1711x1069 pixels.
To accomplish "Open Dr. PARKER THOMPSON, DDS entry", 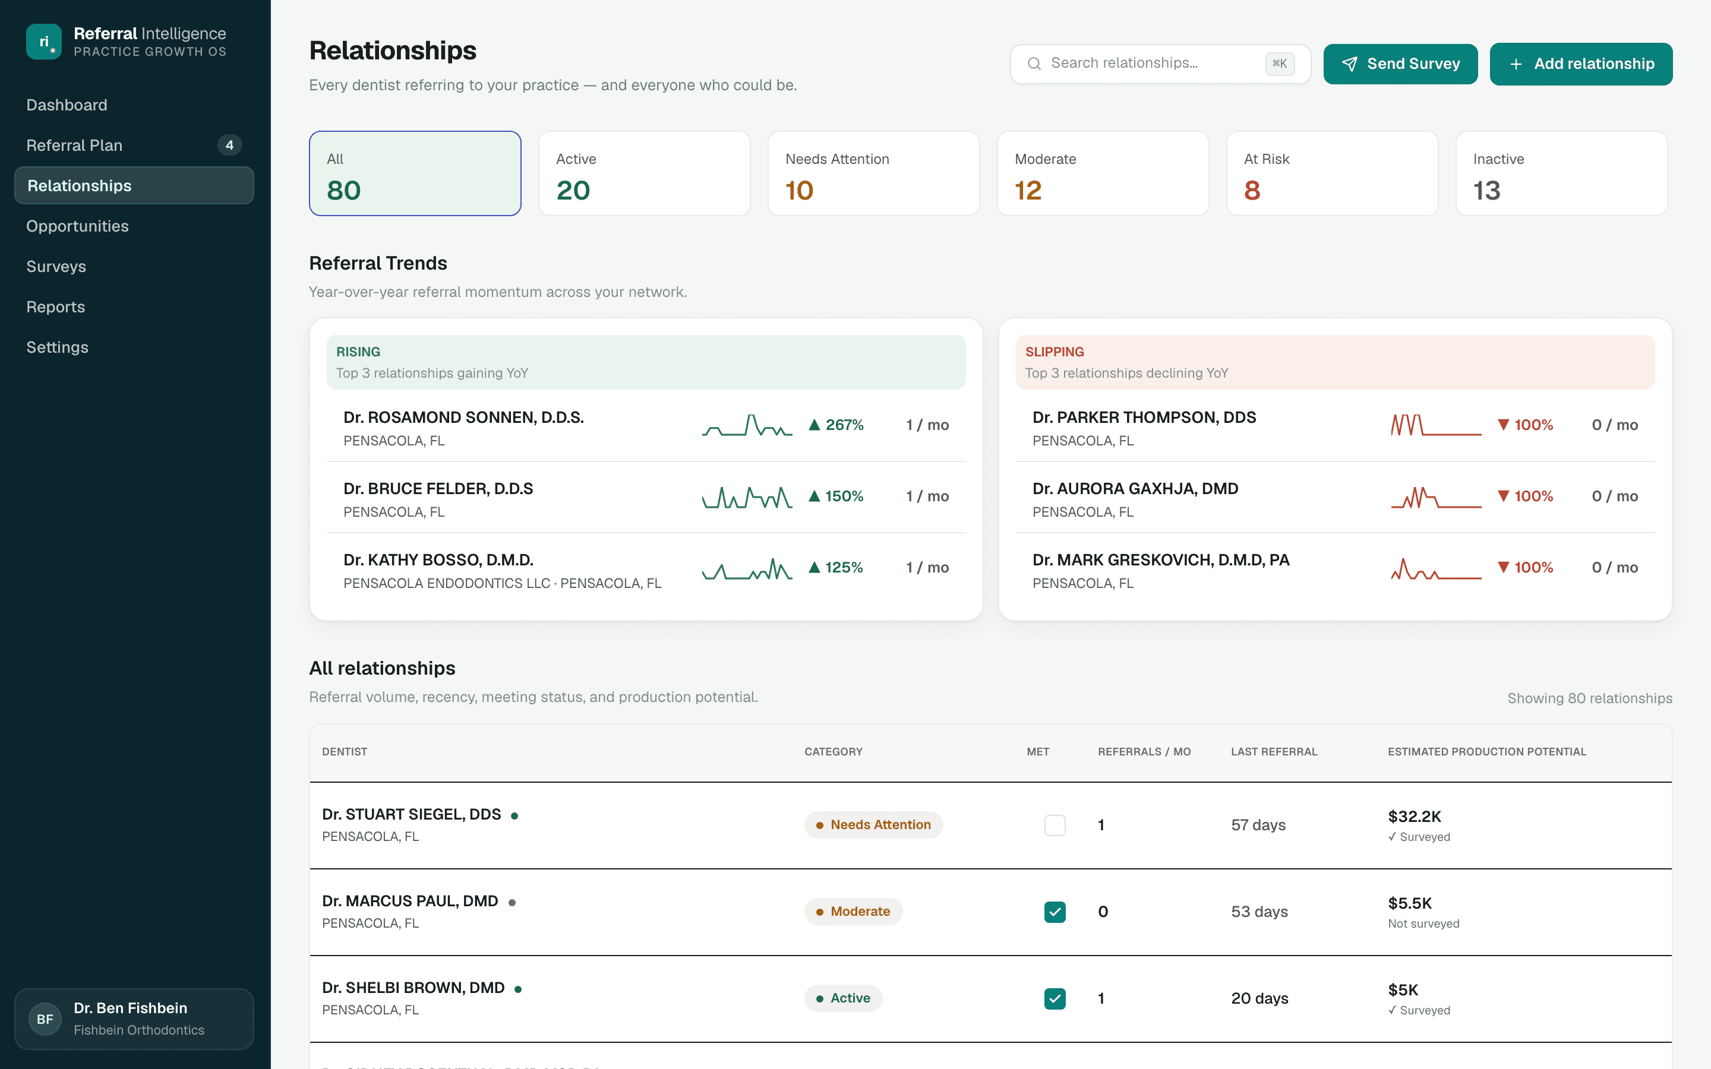I will 1335,426.
